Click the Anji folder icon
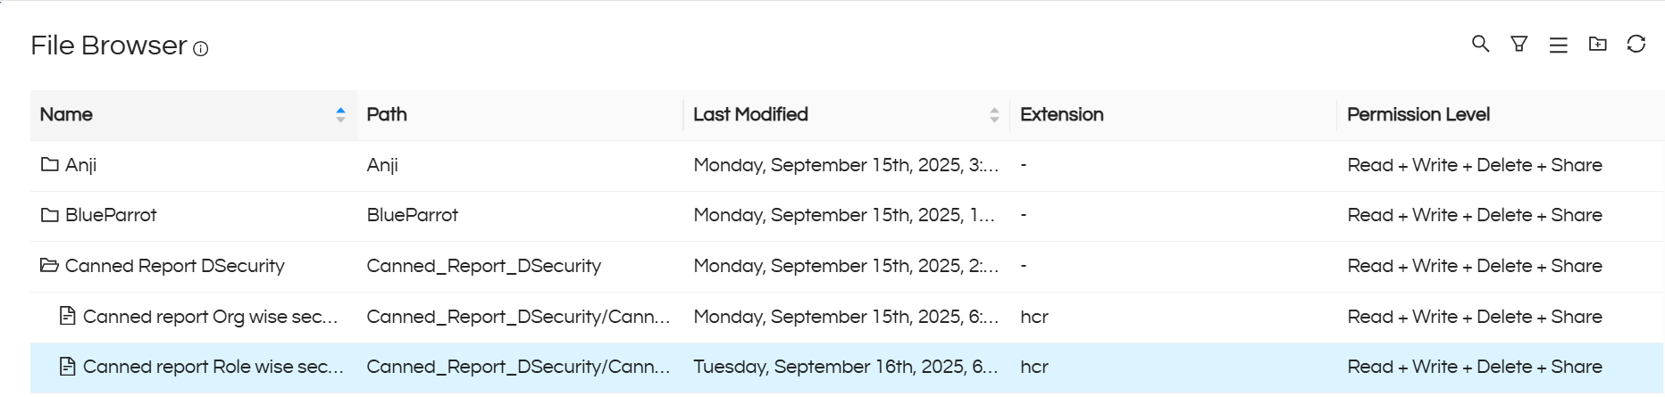This screenshot has width=1665, height=397. (50, 164)
